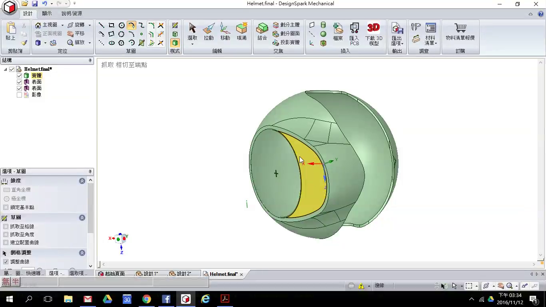Activate the 拉動 (Pull) tool
546x307 pixels.
[x=209, y=31]
